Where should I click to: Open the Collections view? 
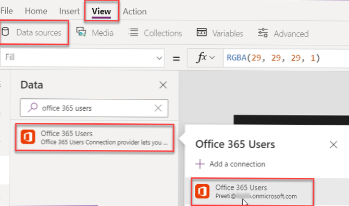tap(163, 33)
